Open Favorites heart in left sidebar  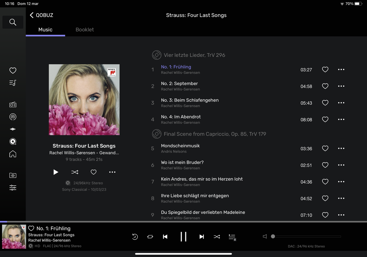(13, 70)
